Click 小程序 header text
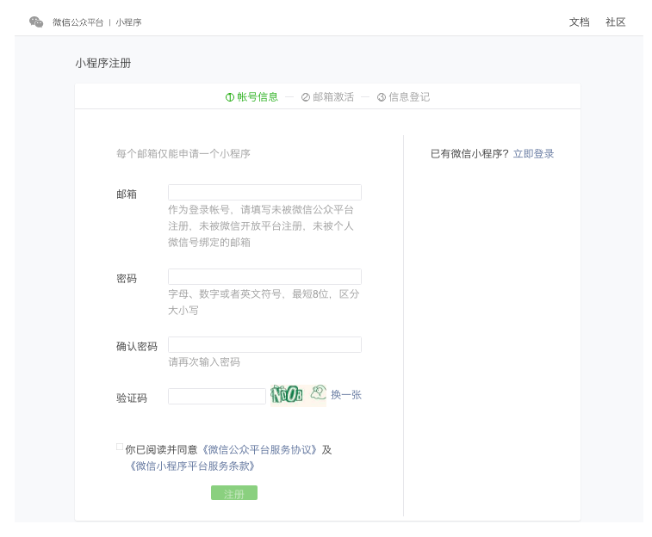The image size is (652, 537). (128, 22)
